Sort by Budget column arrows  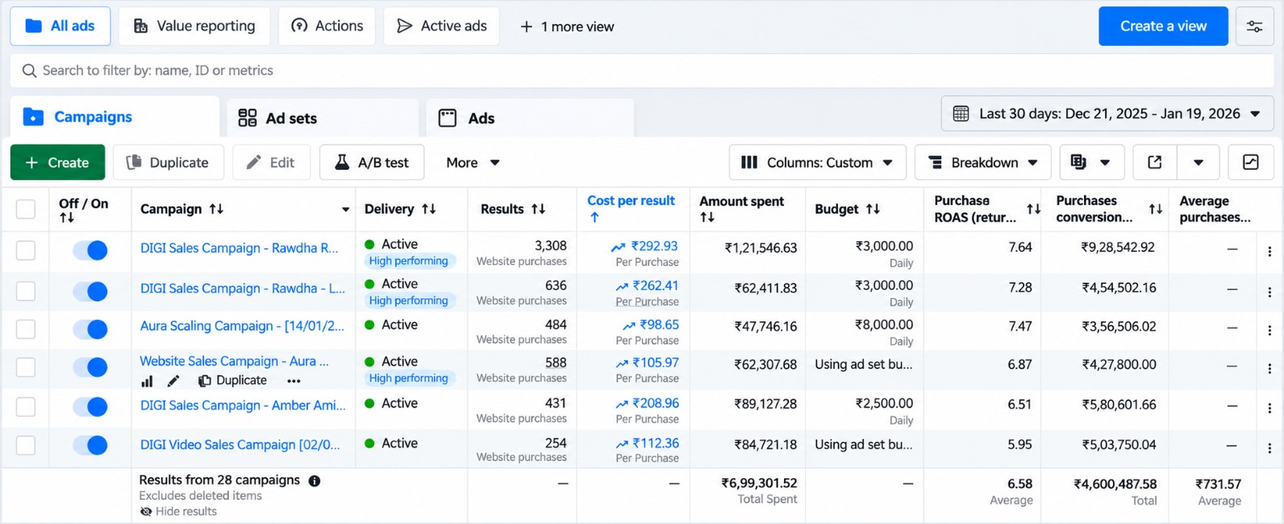click(x=873, y=209)
